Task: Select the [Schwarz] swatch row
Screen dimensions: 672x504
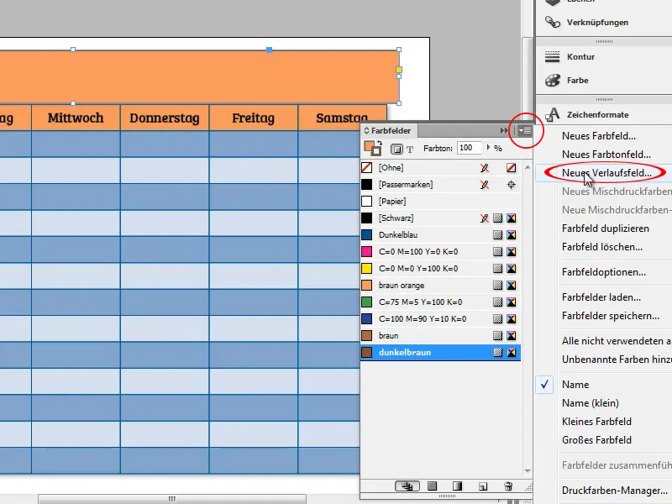Action: [x=440, y=218]
